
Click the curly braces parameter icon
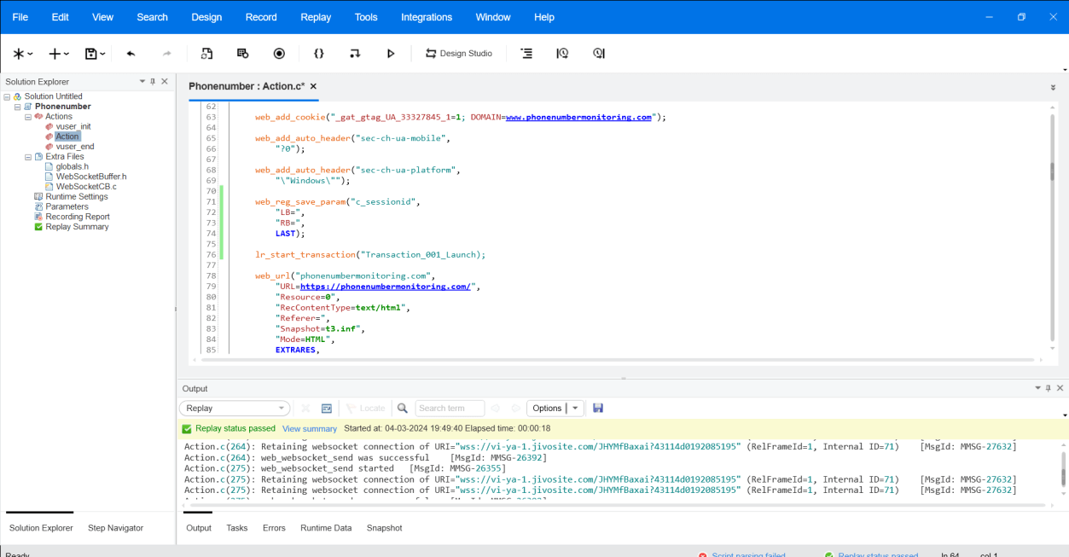click(318, 54)
